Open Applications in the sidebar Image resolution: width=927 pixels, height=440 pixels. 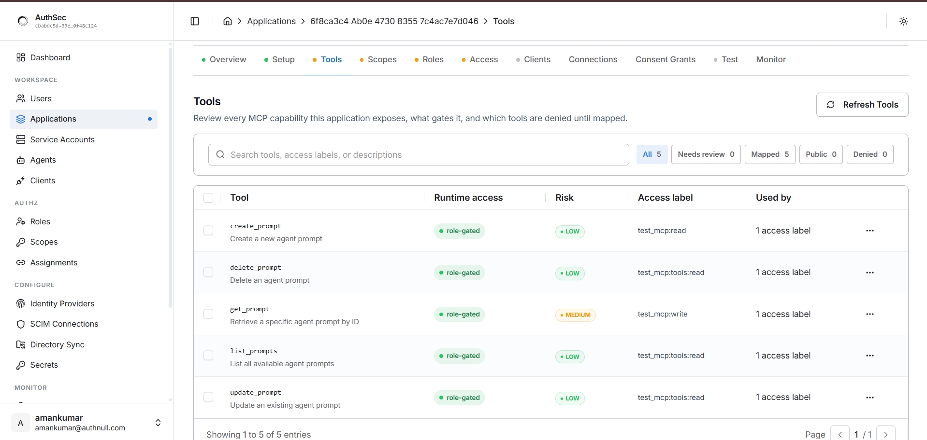pyautogui.click(x=84, y=119)
